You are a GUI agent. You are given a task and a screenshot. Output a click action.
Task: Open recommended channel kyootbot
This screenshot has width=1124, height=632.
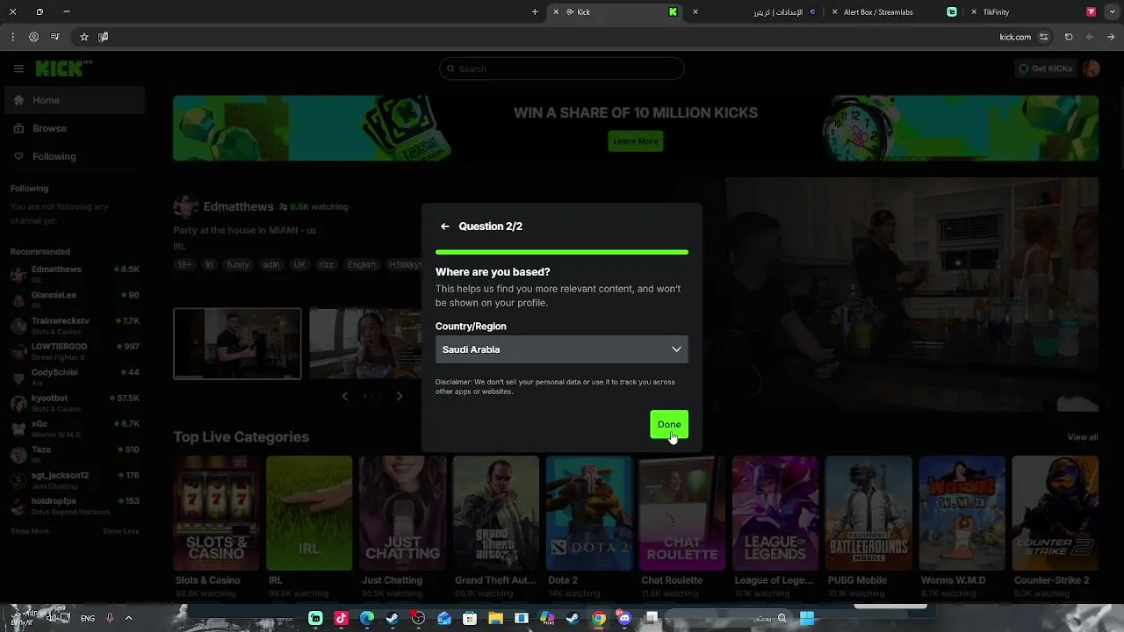[74, 402]
